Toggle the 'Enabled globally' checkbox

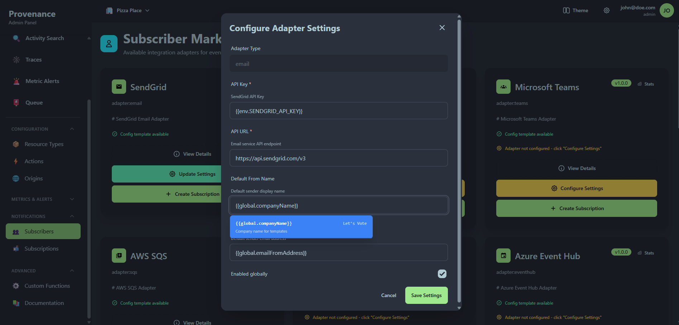[x=442, y=274]
